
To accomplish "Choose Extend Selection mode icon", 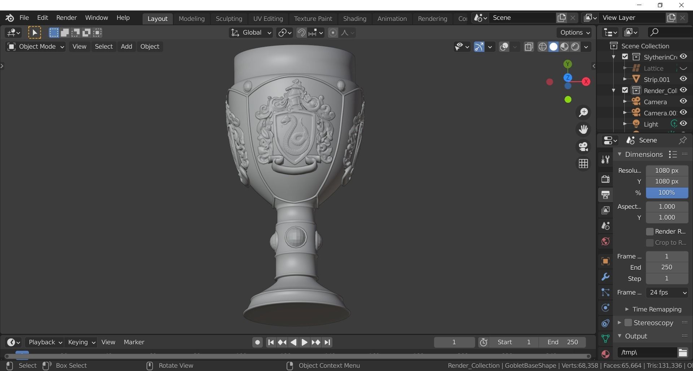I will 65,33.
